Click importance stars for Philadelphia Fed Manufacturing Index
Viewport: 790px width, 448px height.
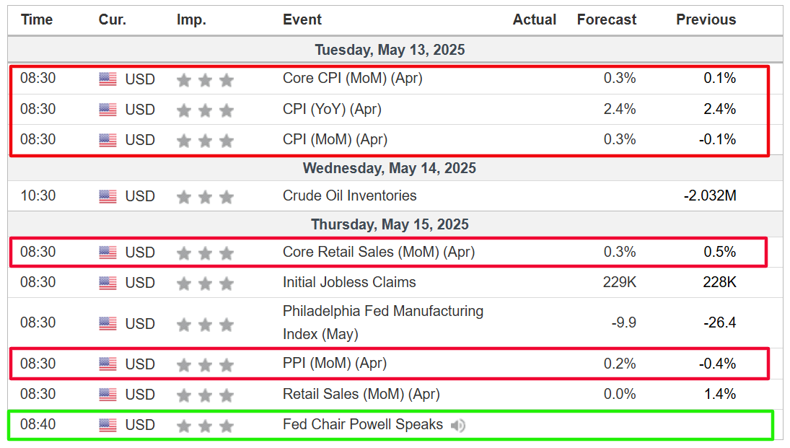[205, 324]
